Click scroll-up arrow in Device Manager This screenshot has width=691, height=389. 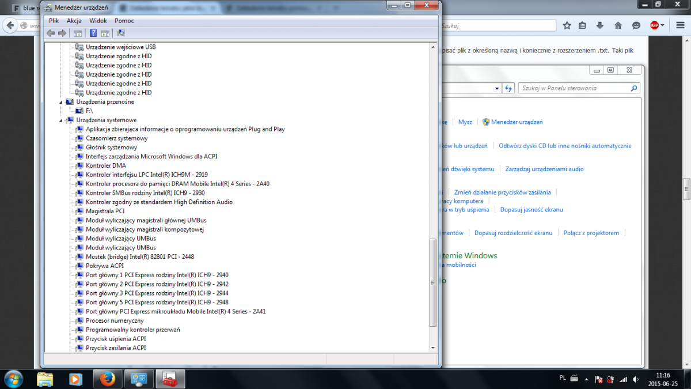[433, 47]
